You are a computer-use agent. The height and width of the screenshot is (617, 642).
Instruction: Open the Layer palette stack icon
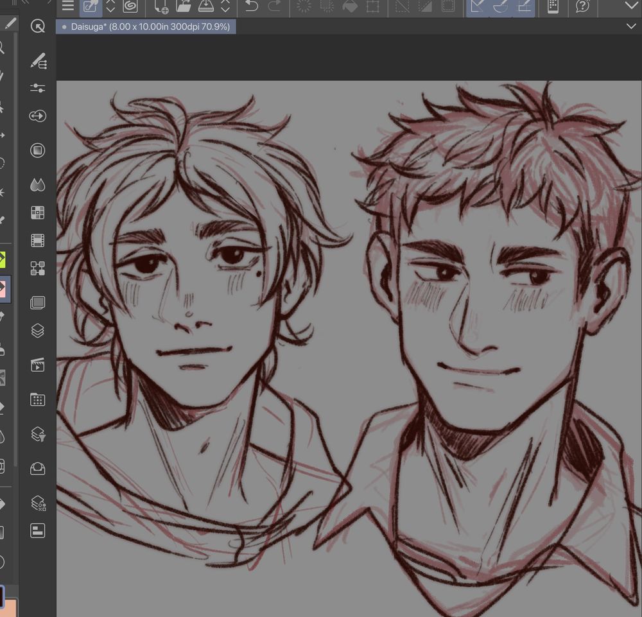(x=38, y=331)
